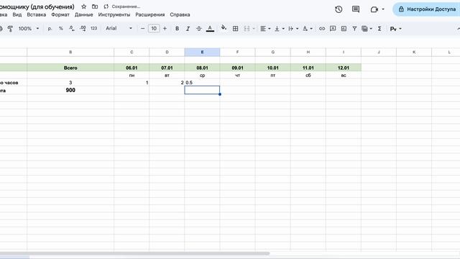460x259 pixels.
Task: Open the Arial font dropdown
Action: click(x=119, y=29)
